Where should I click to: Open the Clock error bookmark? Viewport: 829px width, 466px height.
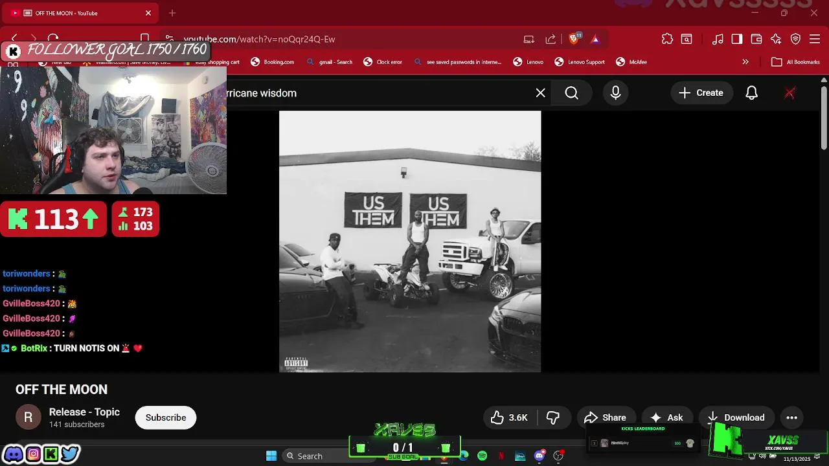[x=383, y=62]
